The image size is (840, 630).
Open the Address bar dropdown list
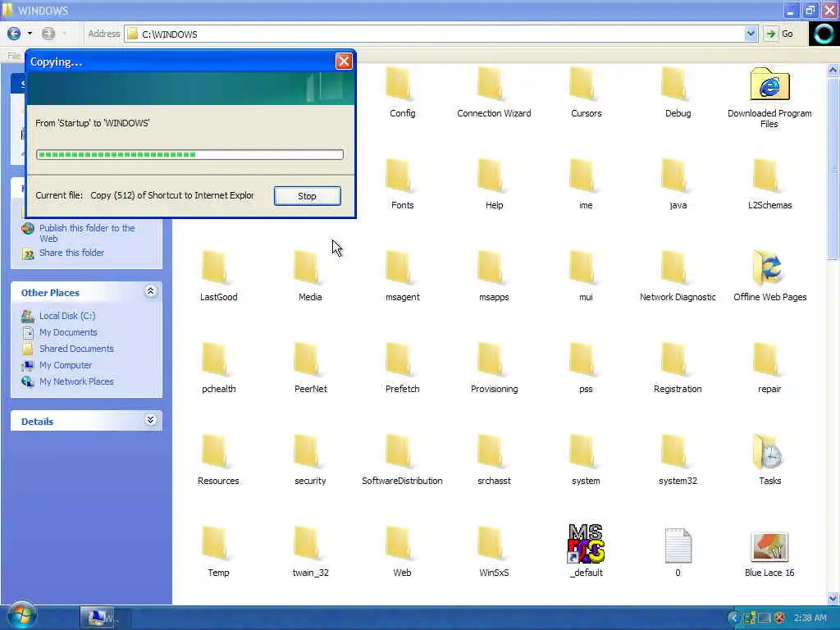point(751,34)
